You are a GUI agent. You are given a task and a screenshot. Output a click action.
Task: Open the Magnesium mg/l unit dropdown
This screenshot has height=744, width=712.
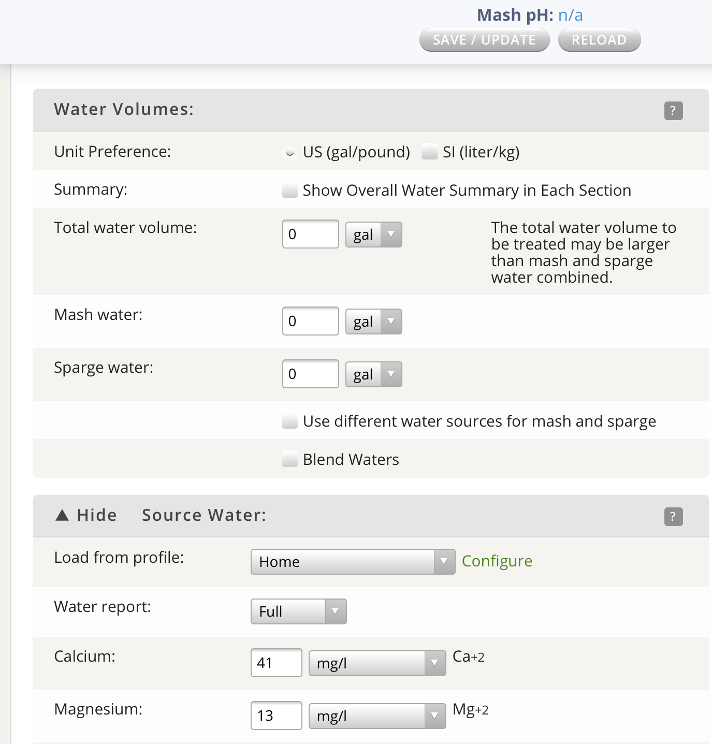[377, 716]
